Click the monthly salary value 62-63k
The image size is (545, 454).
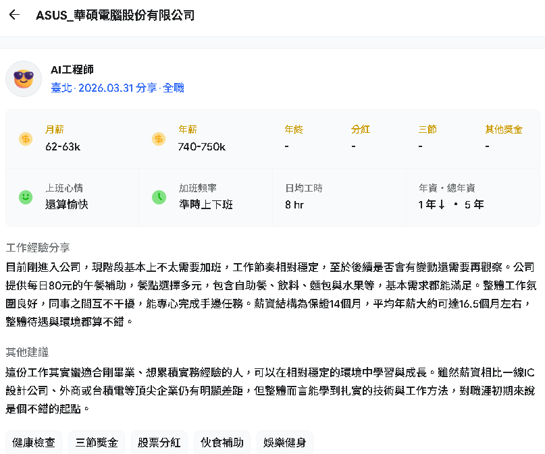coord(63,147)
